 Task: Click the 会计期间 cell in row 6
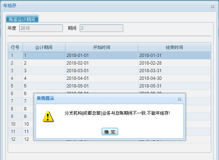click(x=28, y=94)
